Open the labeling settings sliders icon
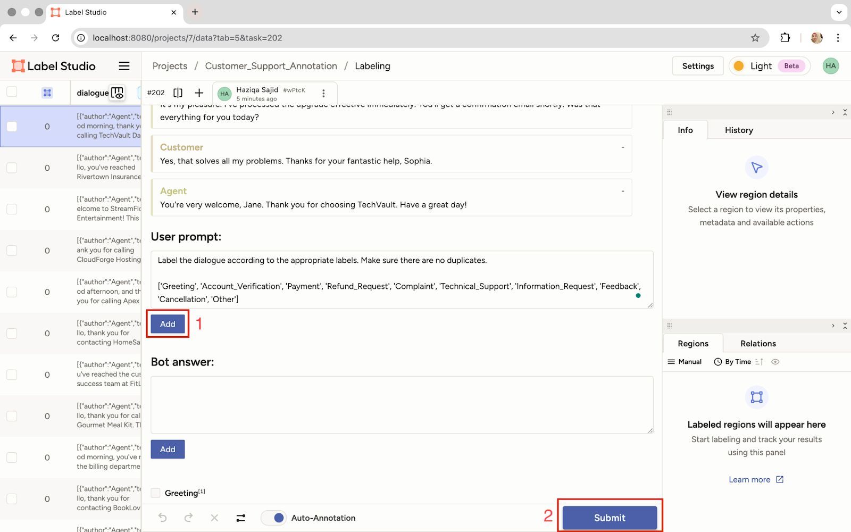The image size is (851, 532). tap(241, 518)
